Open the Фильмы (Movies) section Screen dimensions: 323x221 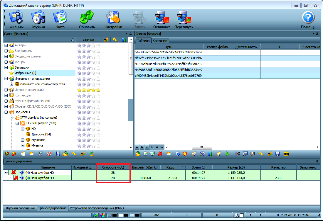tap(16, 19)
